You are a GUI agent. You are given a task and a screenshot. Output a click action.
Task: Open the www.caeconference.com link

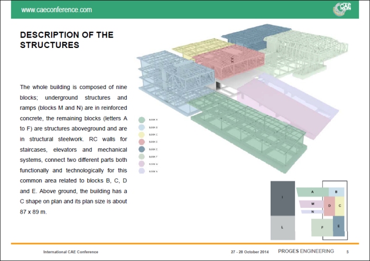tap(56, 10)
